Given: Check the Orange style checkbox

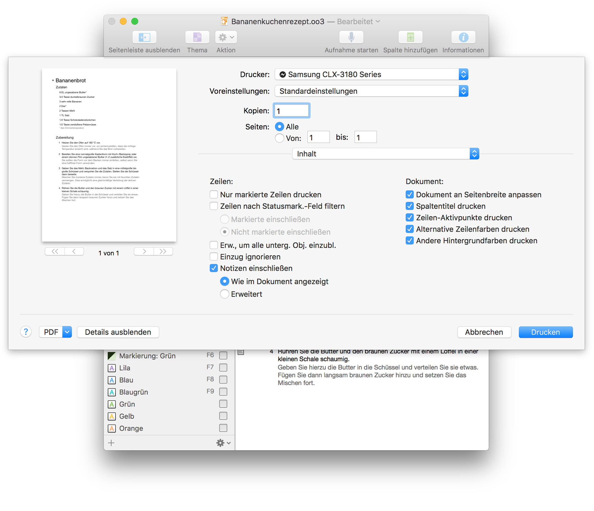Looking at the screenshot, I should pyautogui.click(x=223, y=428).
